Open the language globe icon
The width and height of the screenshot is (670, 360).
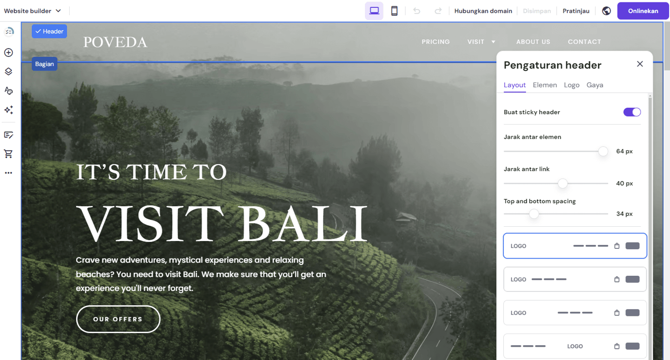pos(606,10)
